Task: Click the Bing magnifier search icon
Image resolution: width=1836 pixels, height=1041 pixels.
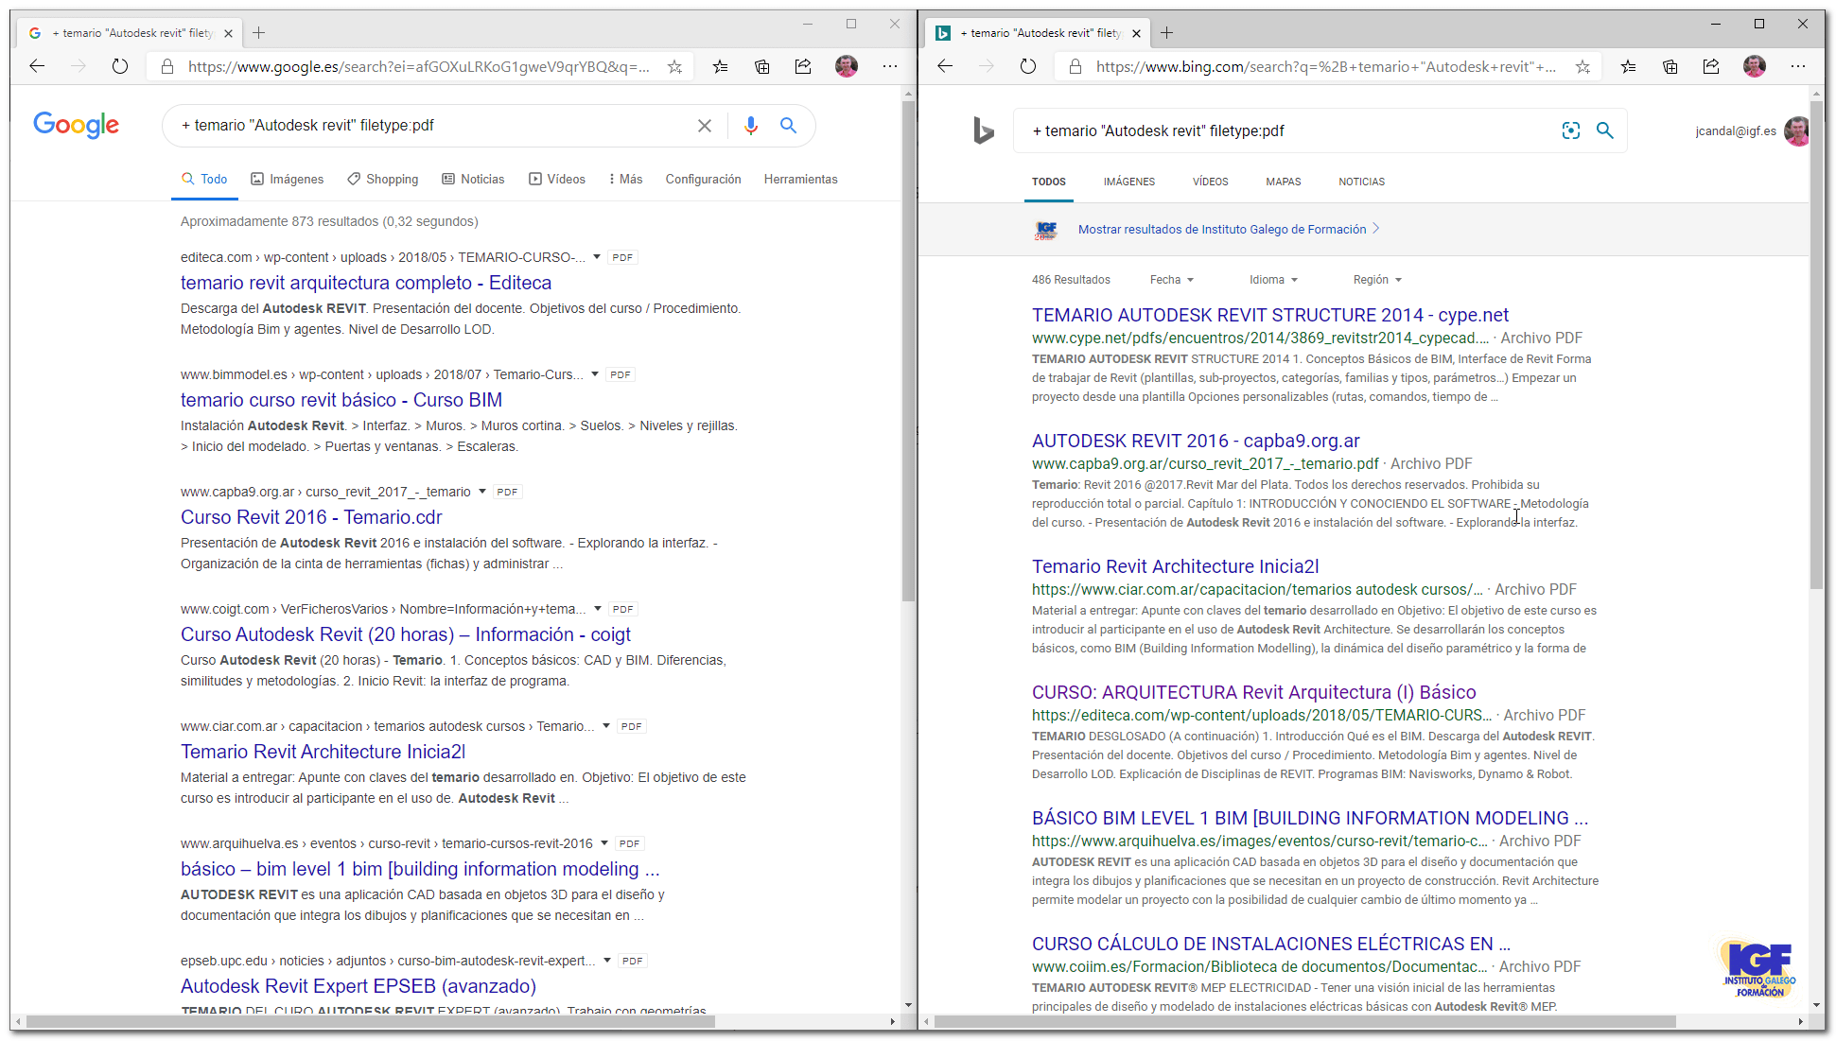Action: coord(1605,130)
